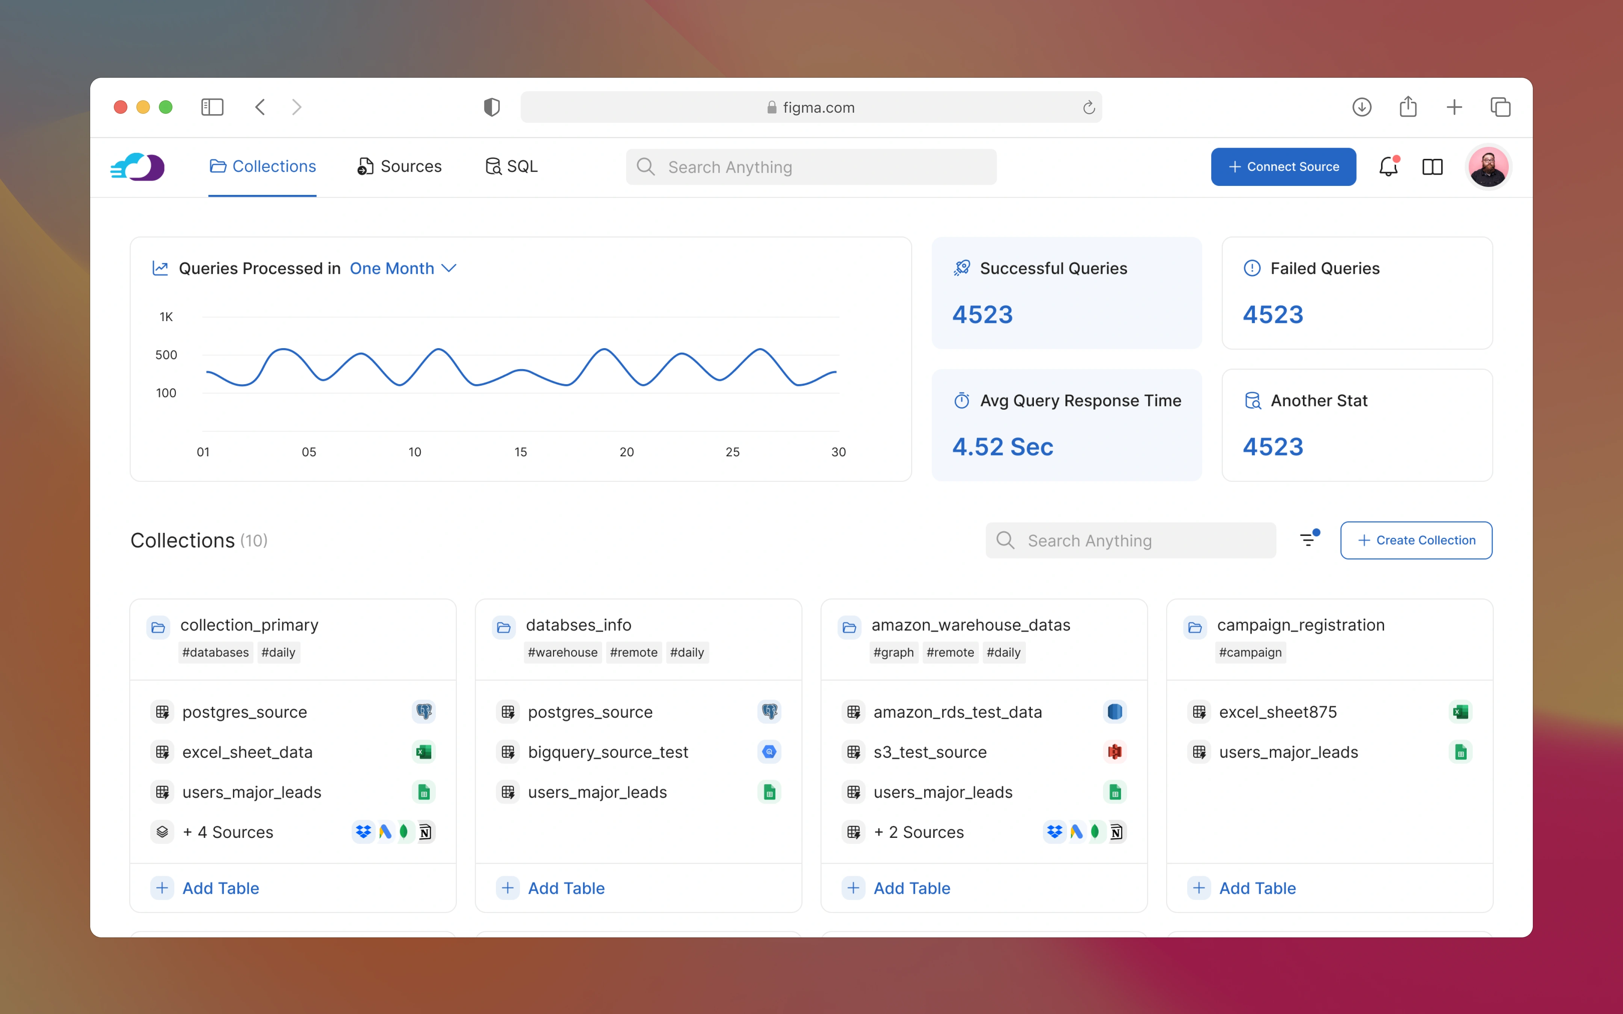Switch to the Collections tab
This screenshot has width=1623, height=1014.
pyautogui.click(x=262, y=166)
